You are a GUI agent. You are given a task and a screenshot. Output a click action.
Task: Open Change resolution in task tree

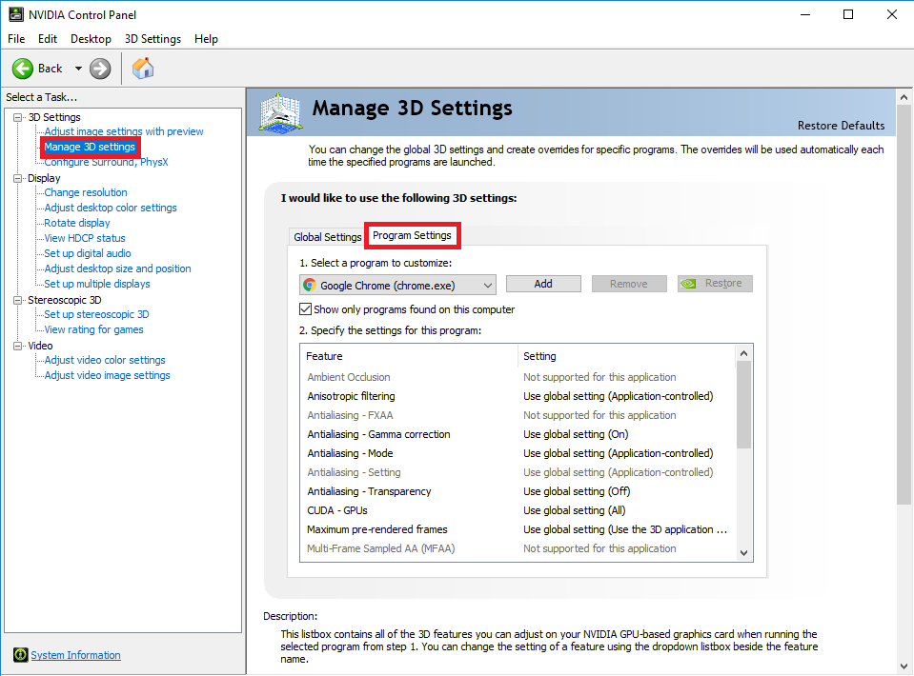point(86,192)
